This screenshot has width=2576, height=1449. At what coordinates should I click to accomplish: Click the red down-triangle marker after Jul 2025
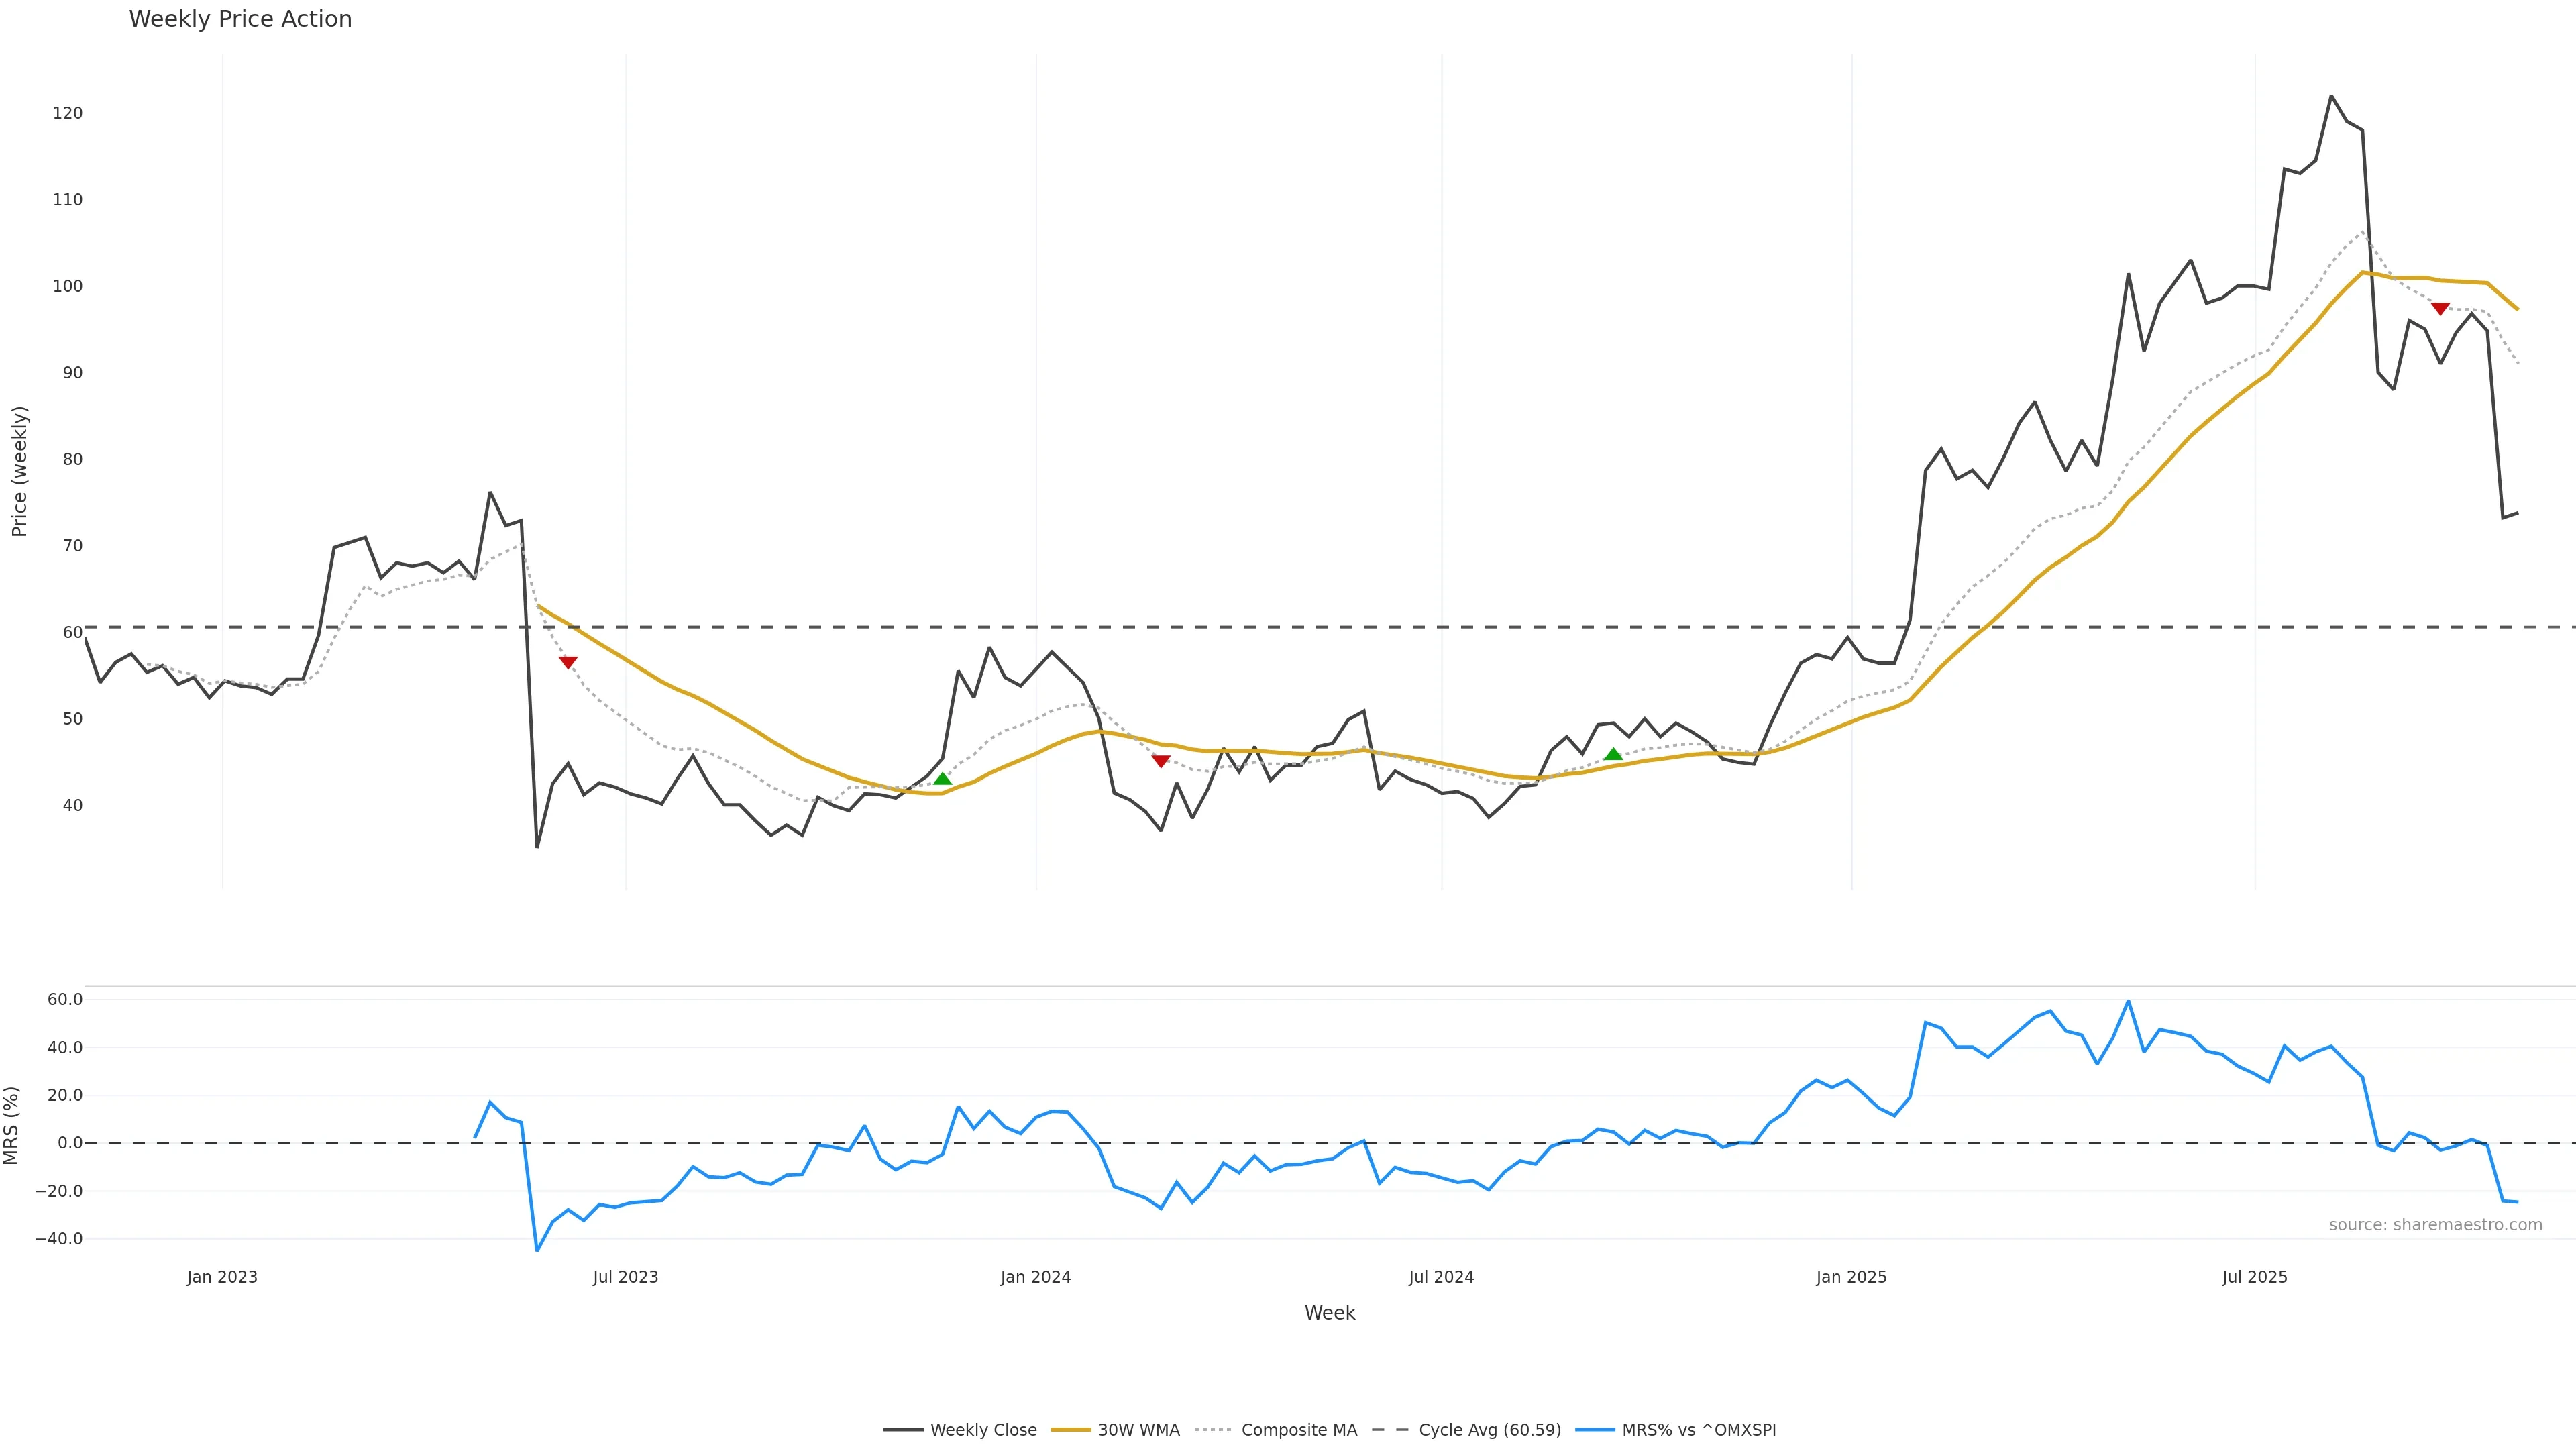pos(2440,309)
